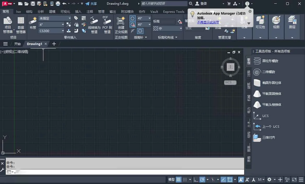Open the WCS coordinate dropdown
Viewport: 305px width, 184px height.
click(x=230, y=83)
